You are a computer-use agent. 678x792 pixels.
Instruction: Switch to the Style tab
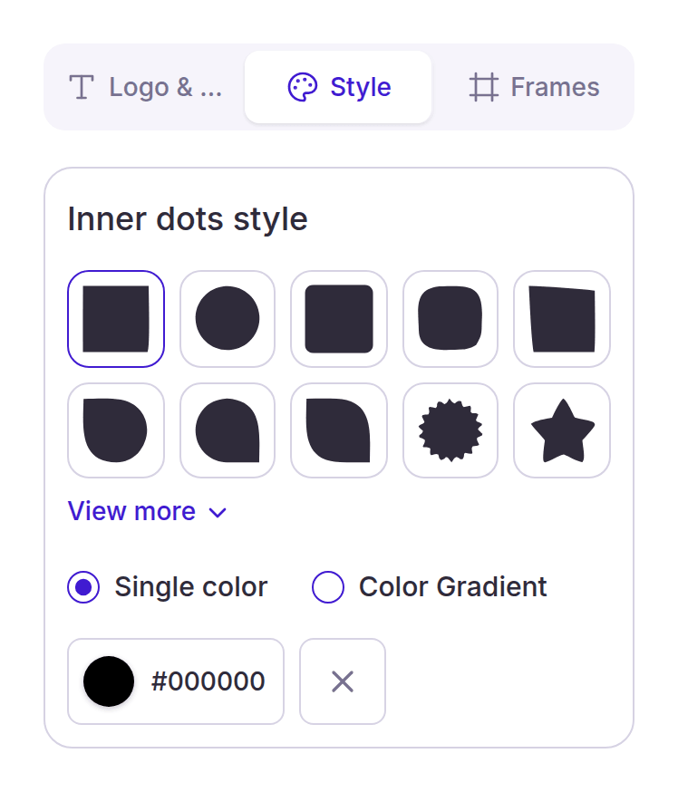pos(338,87)
